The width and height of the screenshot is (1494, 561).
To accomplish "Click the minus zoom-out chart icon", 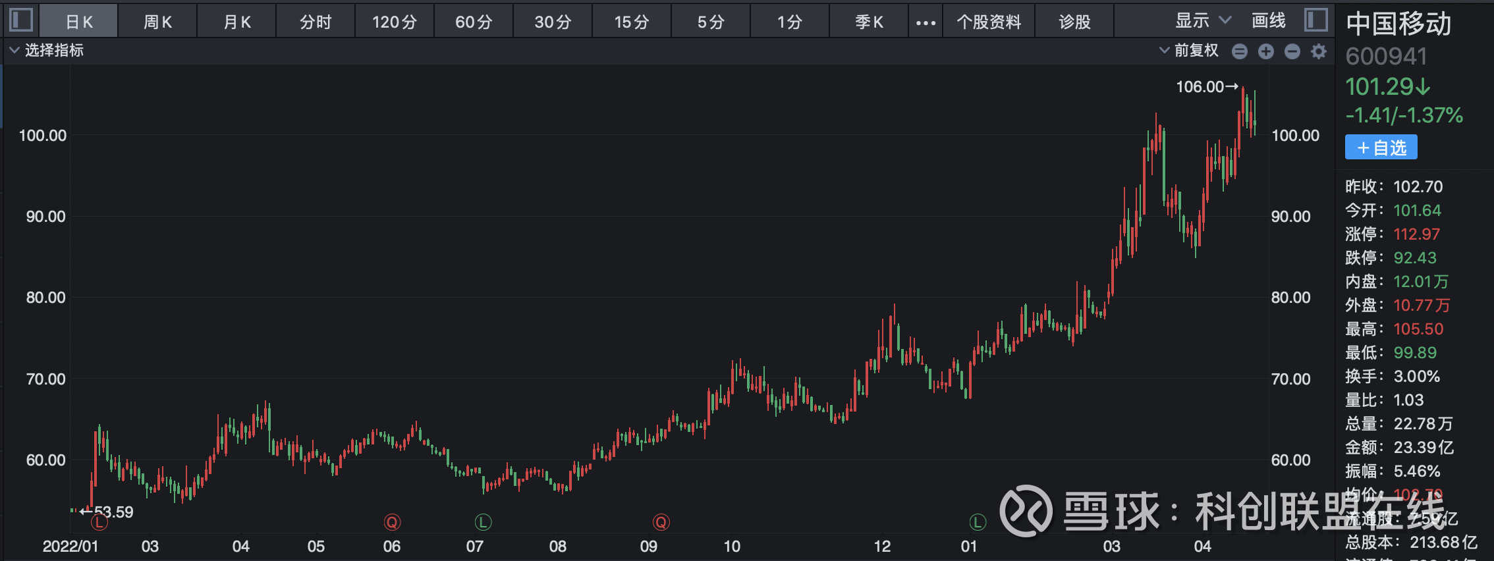I will coord(1292,51).
